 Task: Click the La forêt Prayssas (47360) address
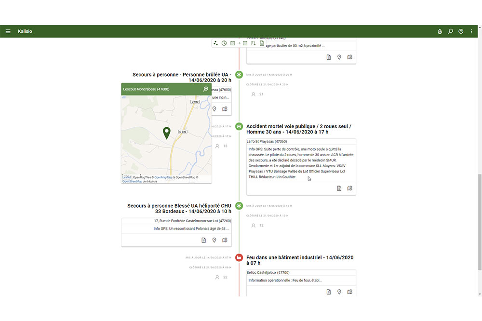coord(267,141)
